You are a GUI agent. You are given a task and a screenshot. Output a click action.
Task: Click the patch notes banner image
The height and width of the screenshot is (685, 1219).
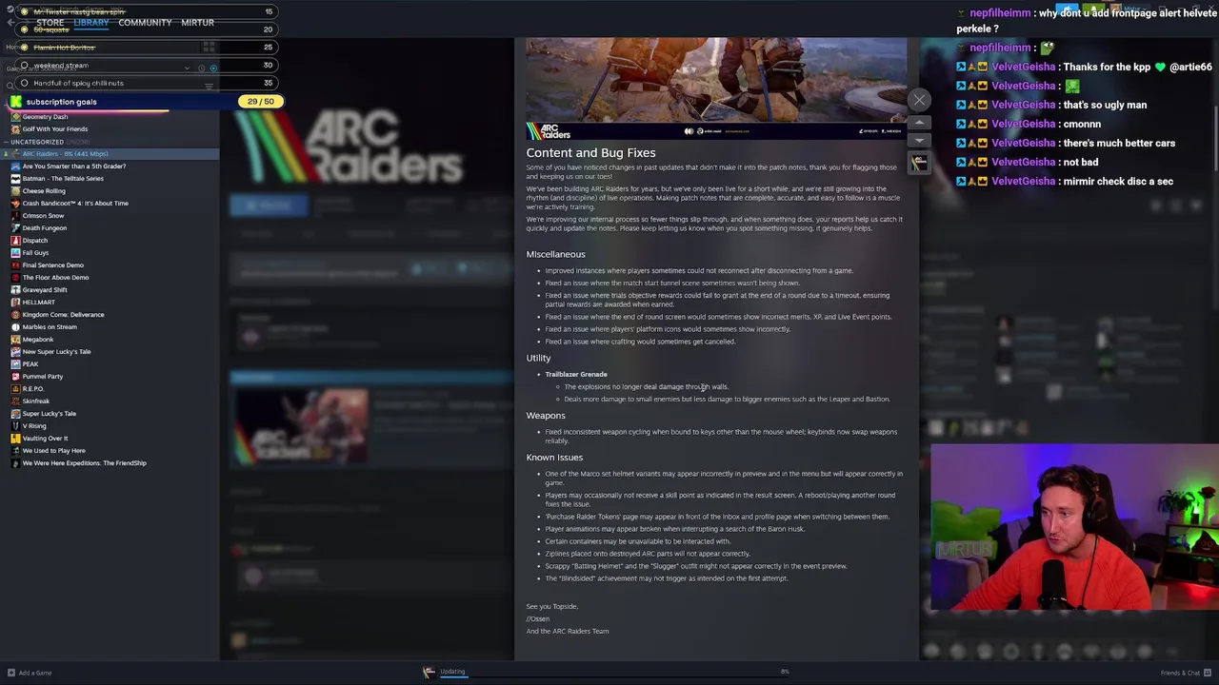pos(716,89)
